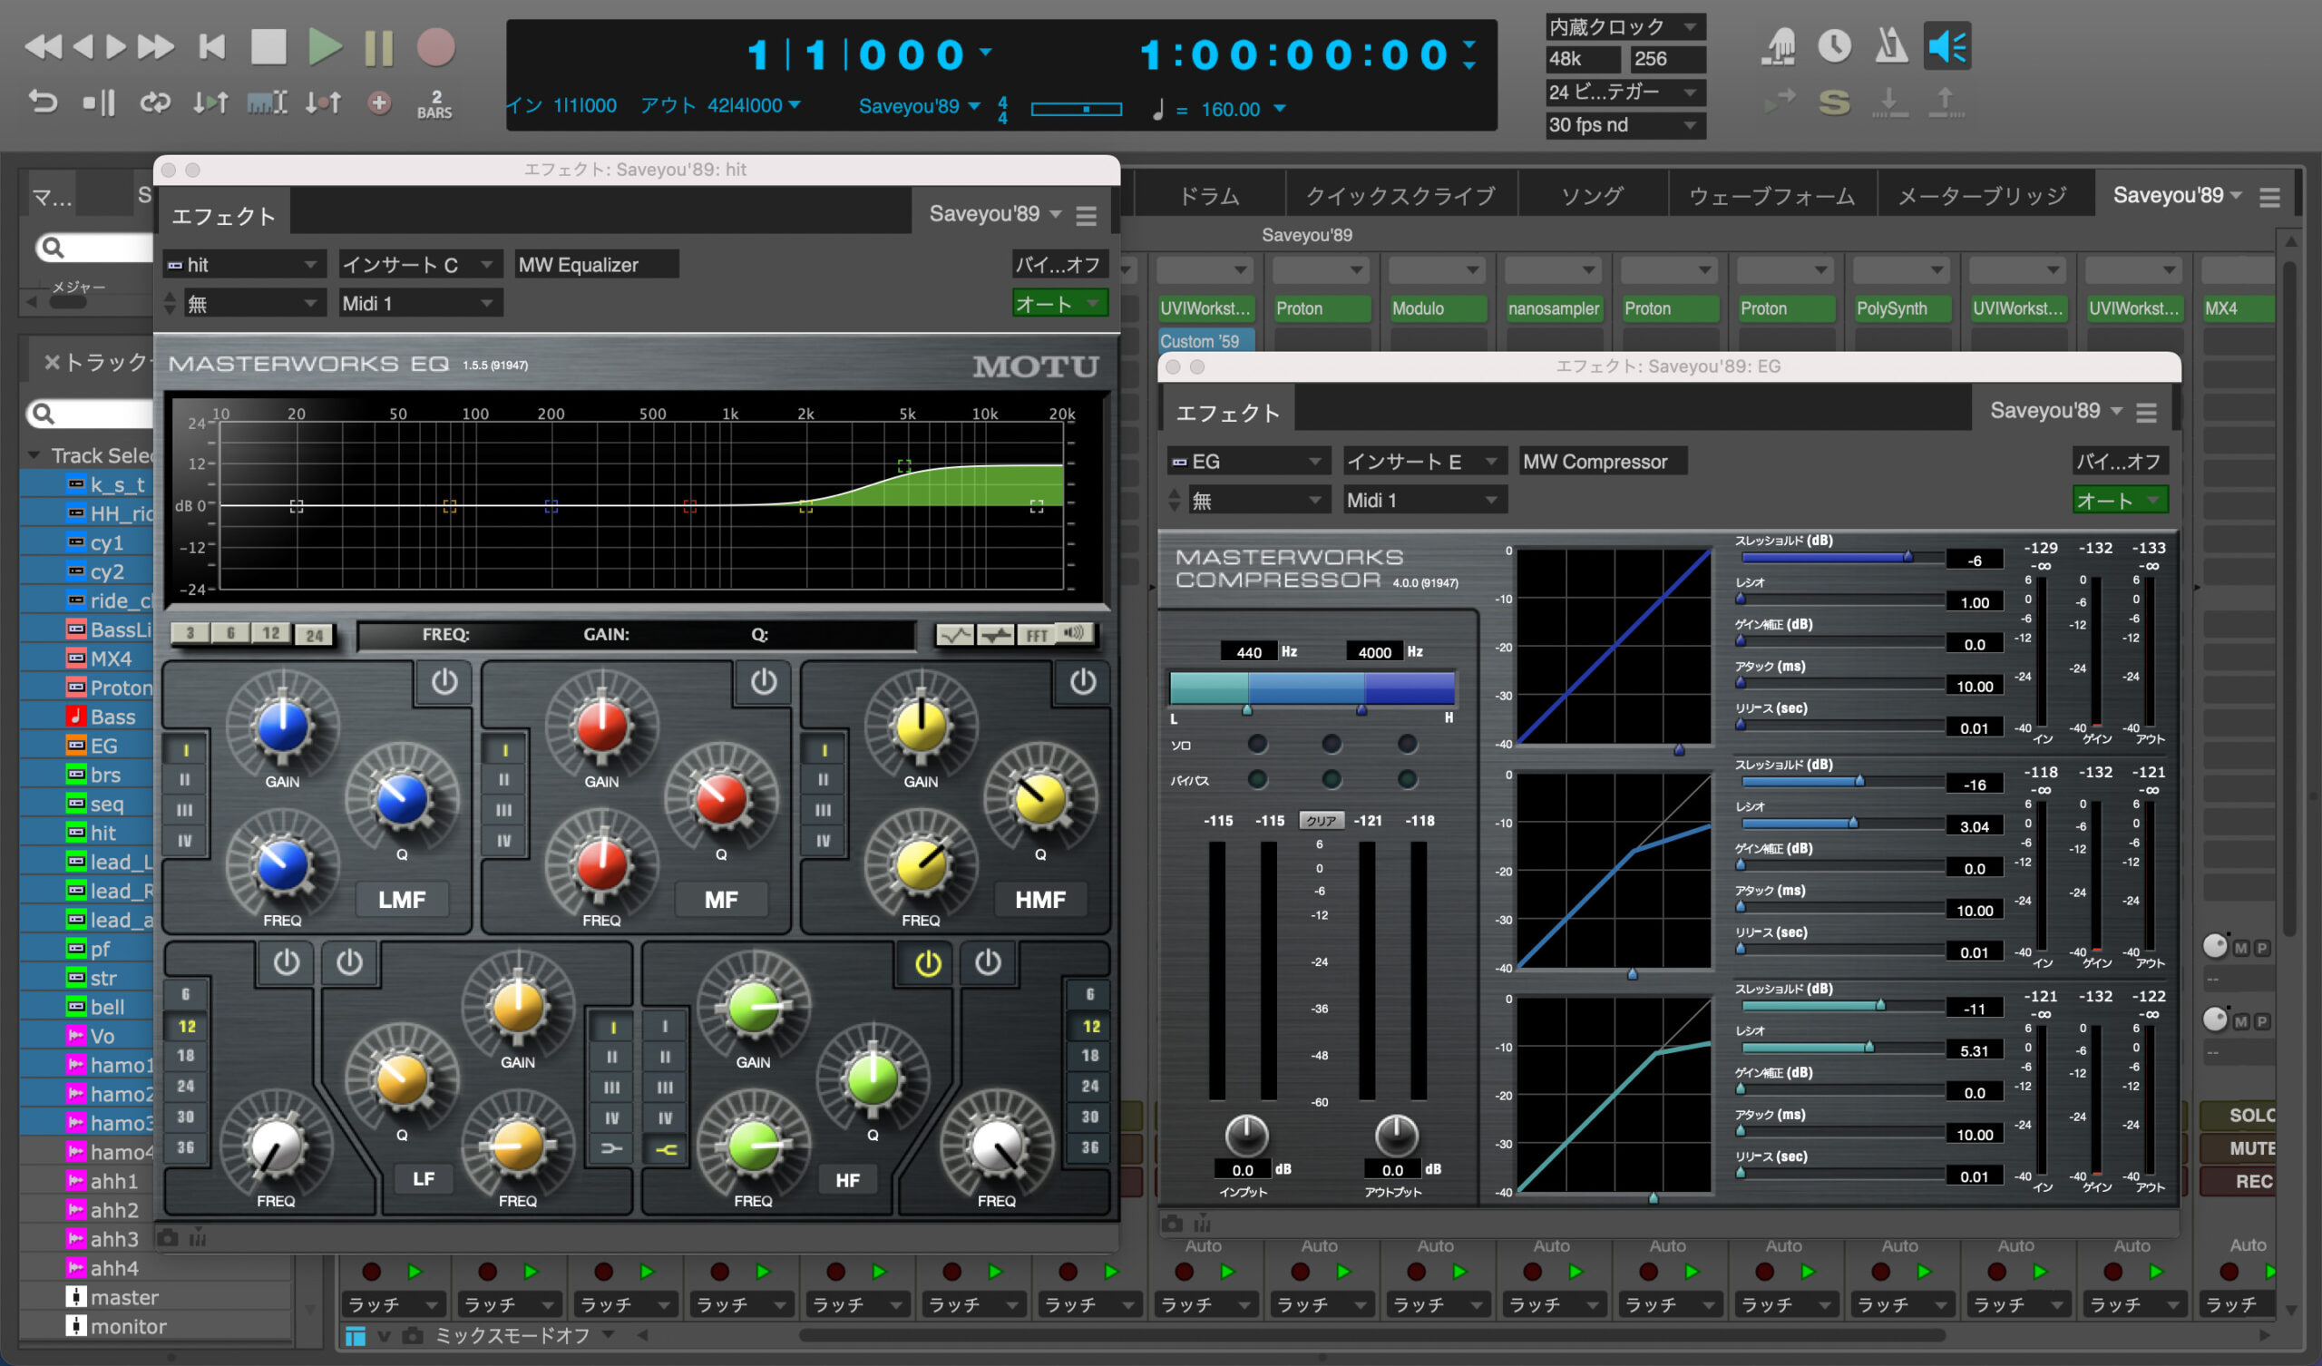
Task: Switch to the メーターブリッジ tab
Action: (1984, 196)
